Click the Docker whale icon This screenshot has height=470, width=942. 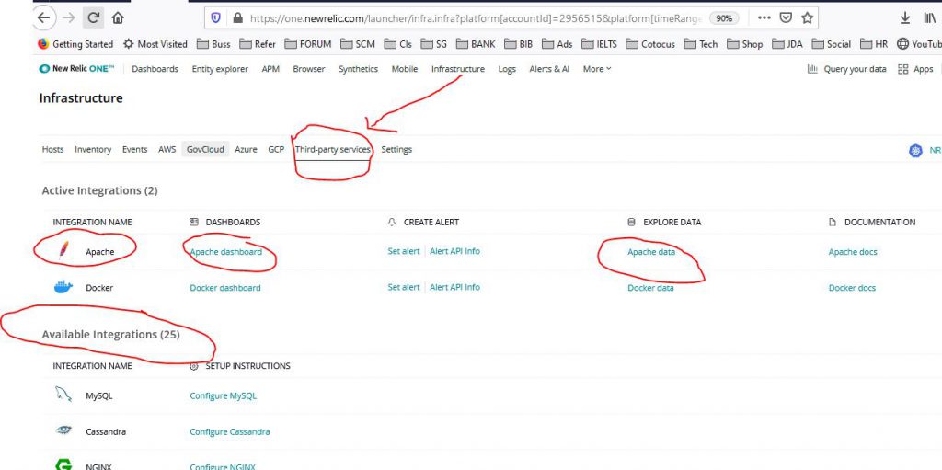tap(63, 287)
